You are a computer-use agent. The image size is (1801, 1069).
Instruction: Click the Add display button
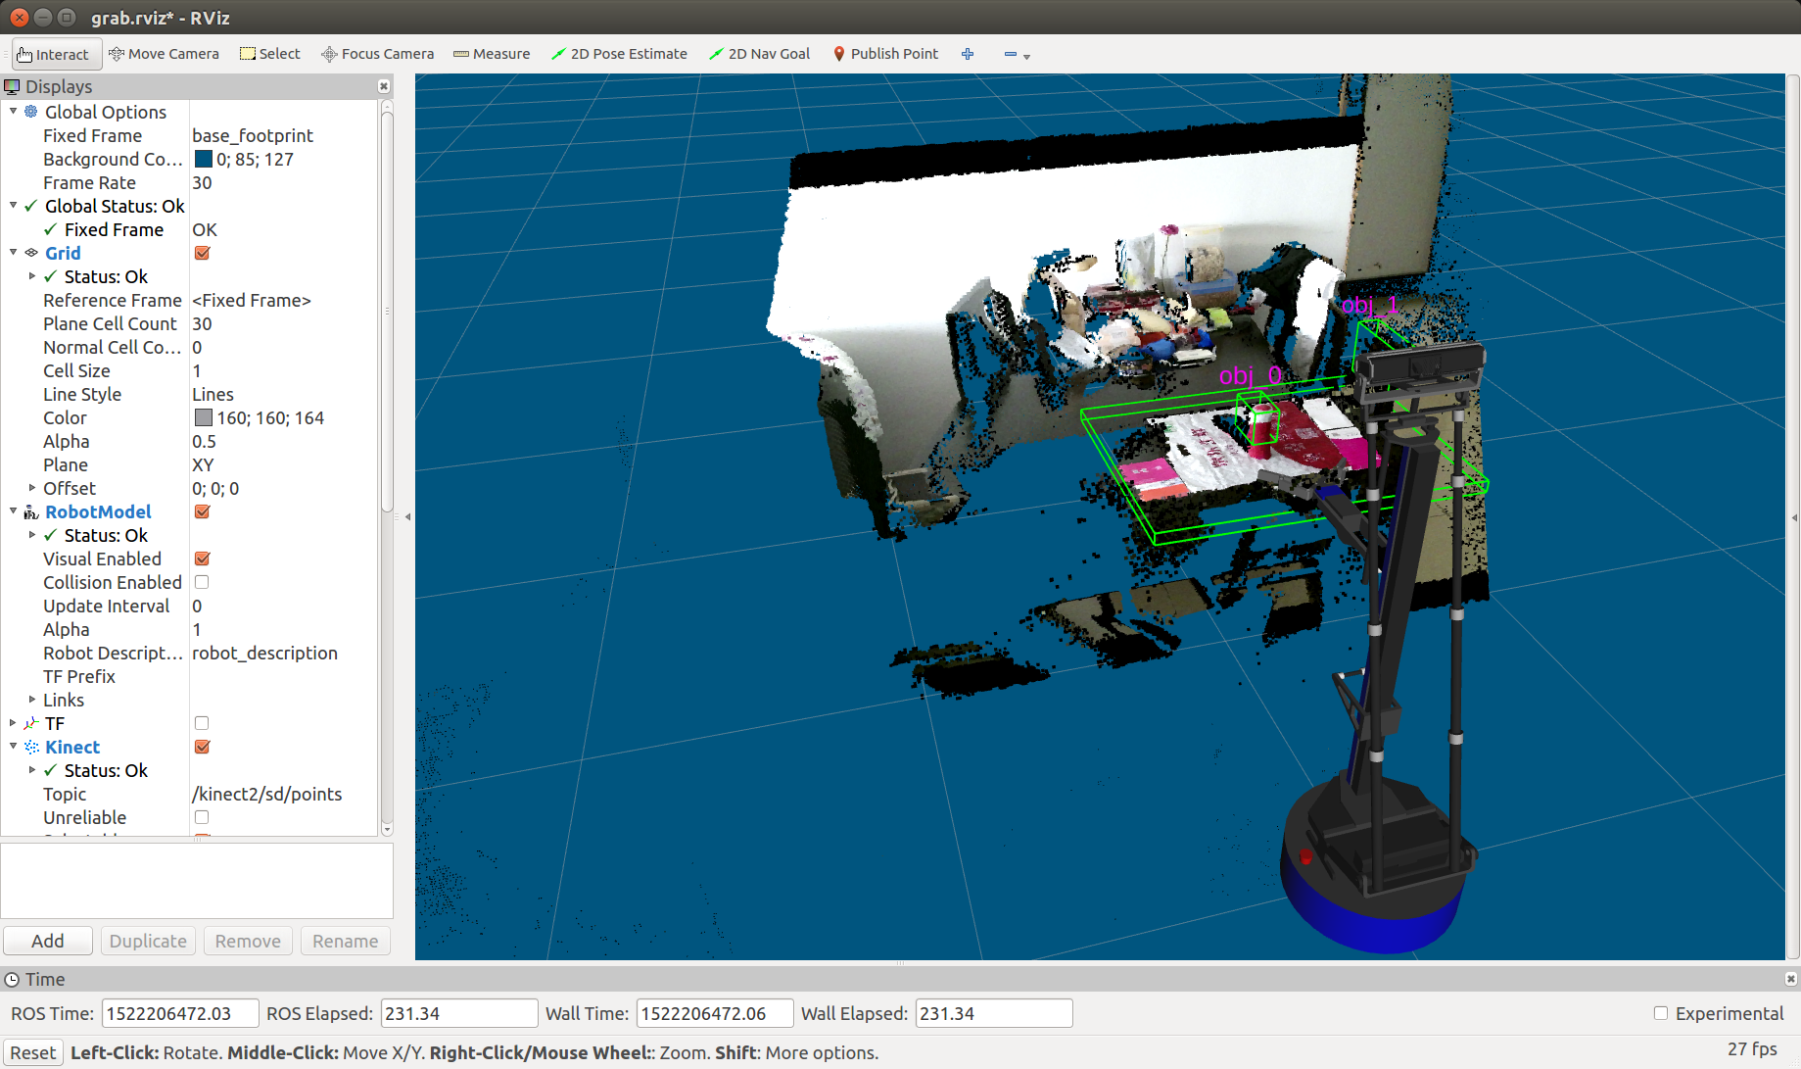48,941
